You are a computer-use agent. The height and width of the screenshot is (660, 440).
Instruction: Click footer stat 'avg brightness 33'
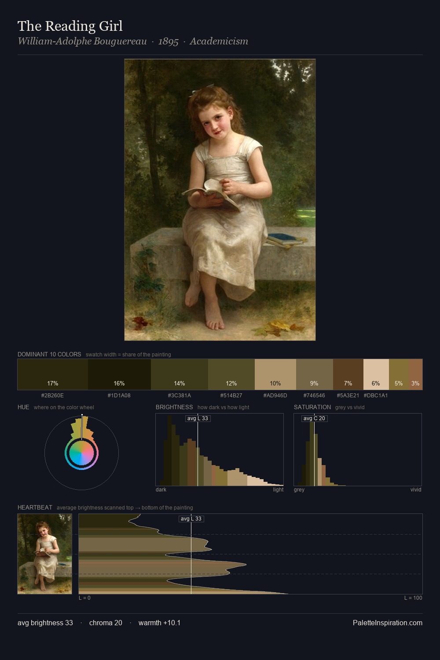[x=45, y=623]
